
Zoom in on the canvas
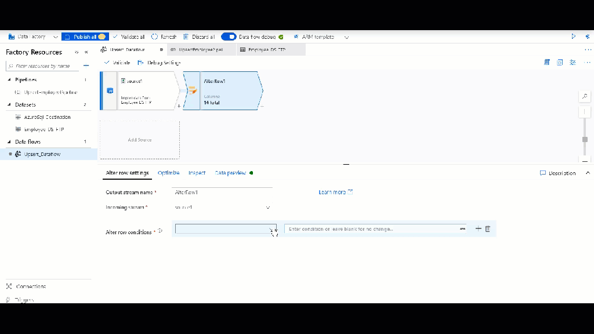[x=585, y=112]
